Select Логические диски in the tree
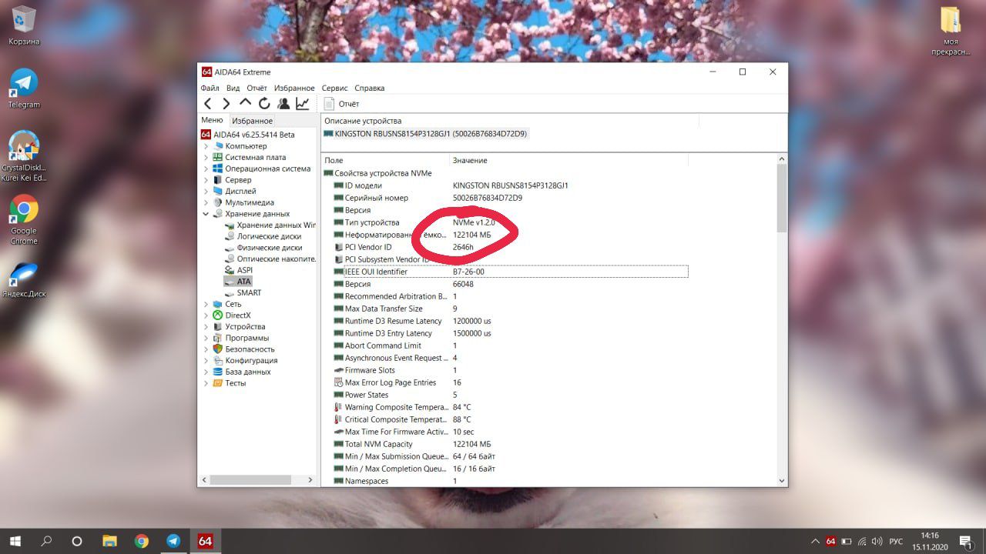 (x=263, y=236)
